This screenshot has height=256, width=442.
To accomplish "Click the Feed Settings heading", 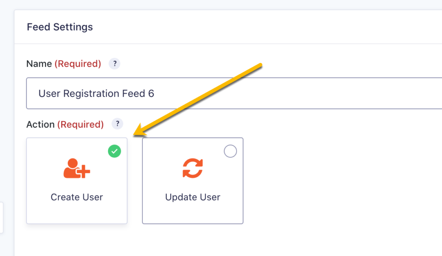I will [60, 27].
